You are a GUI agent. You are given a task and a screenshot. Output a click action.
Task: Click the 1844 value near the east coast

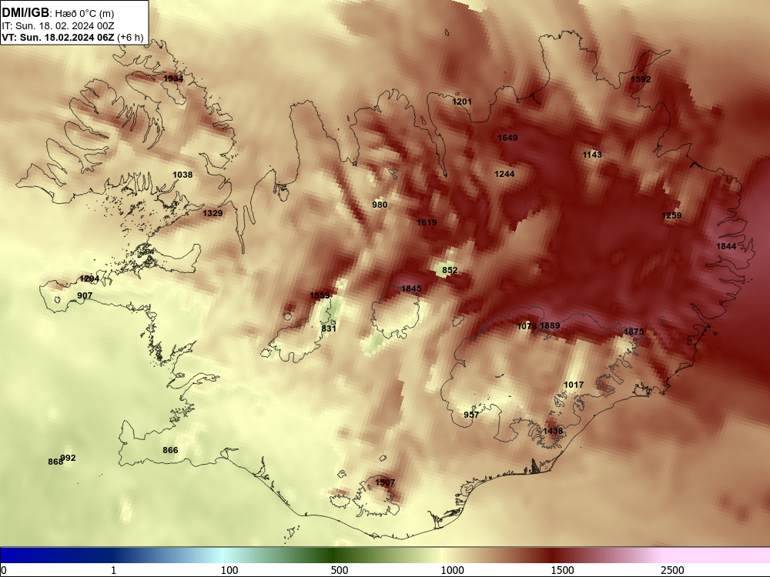(726, 246)
